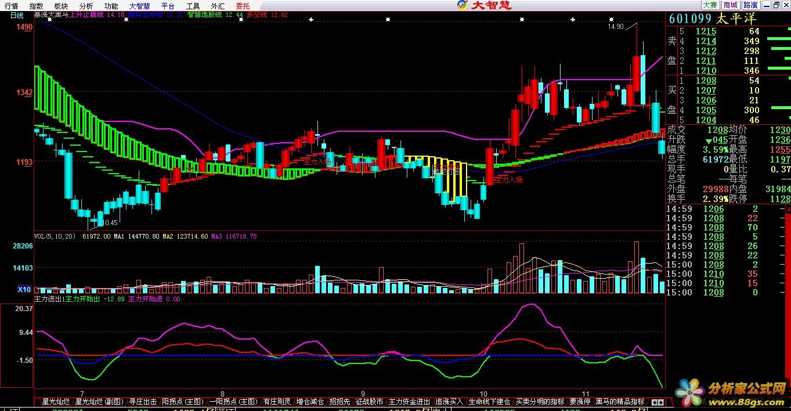The image size is (791, 411).
Task: Click the 601099 太平洋 stock title
Action: click(713, 19)
